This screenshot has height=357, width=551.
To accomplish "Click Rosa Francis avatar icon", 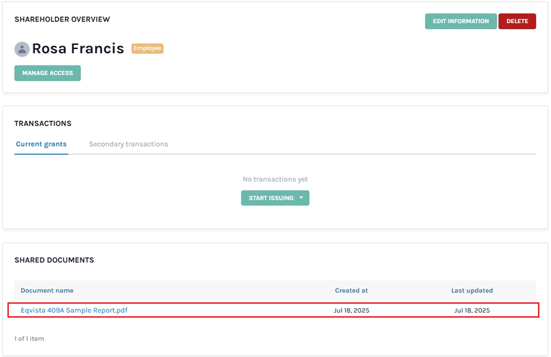I will click(22, 49).
